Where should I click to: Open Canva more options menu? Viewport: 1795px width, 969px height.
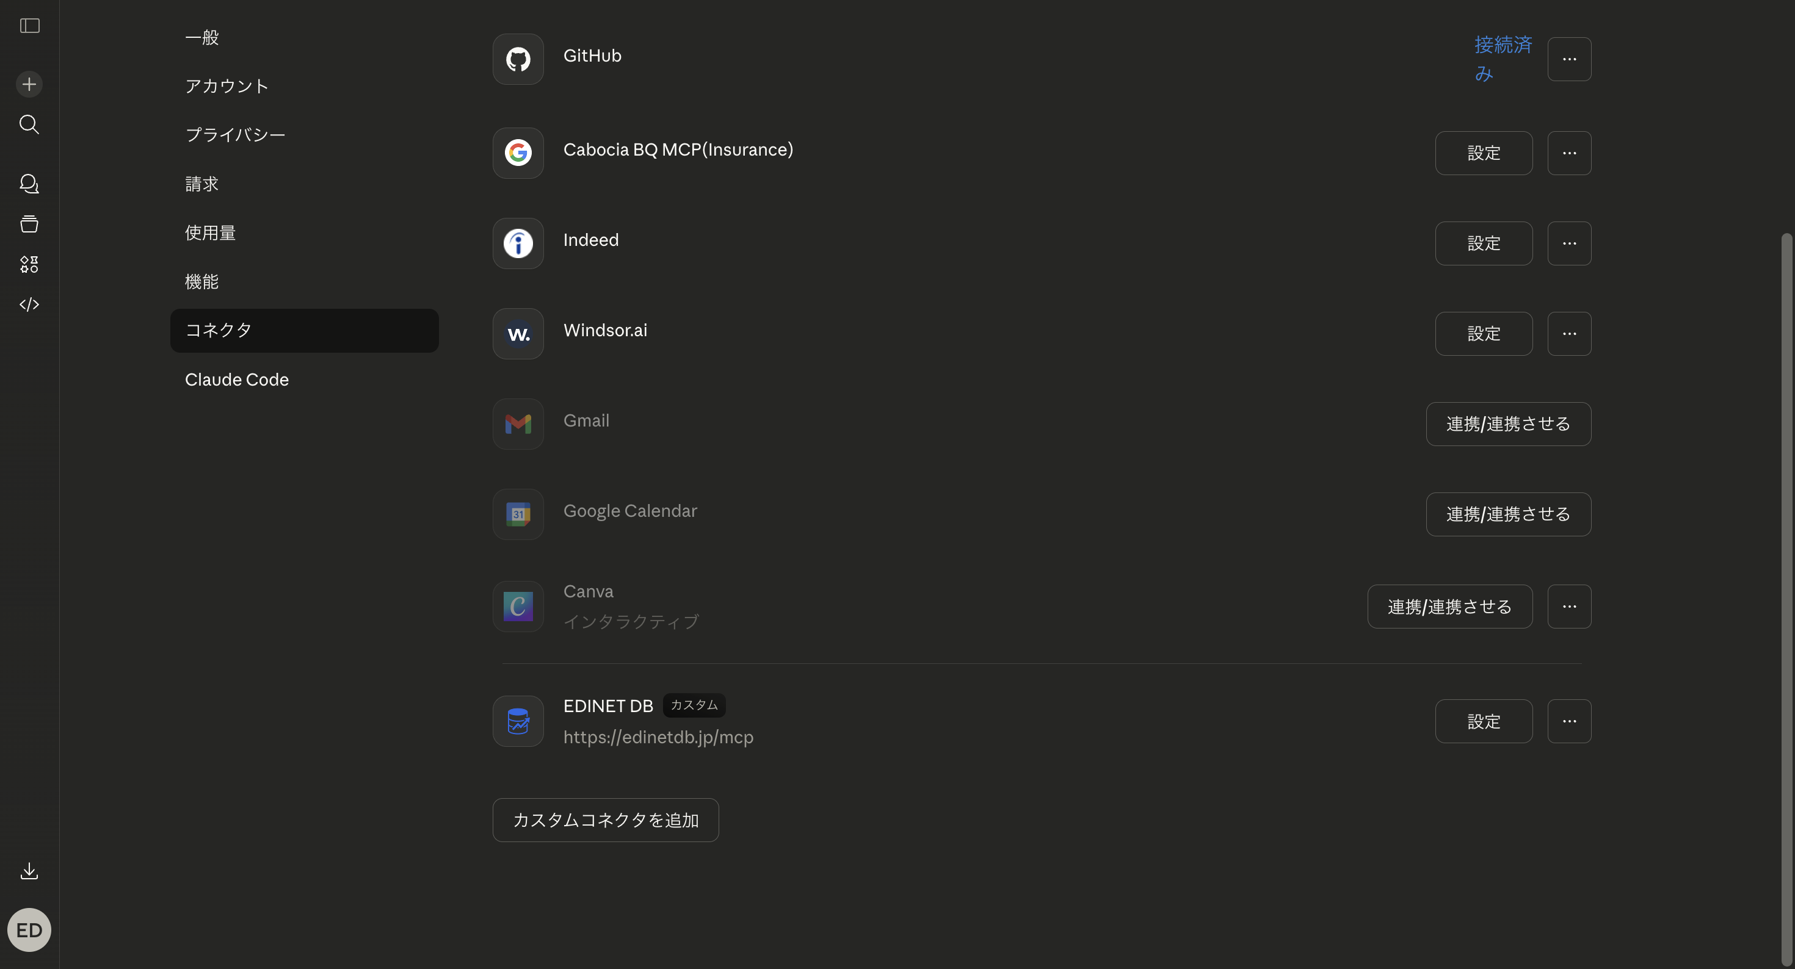(x=1568, y=606)
